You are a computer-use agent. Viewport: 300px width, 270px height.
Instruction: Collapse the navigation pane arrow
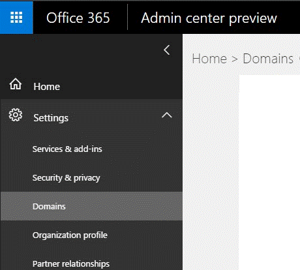click(x=167, y=50)
